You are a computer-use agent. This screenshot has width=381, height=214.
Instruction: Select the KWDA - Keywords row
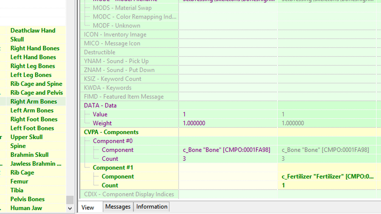107,88
